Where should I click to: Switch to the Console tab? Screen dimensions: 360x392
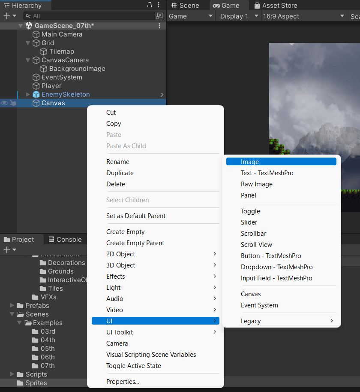[x=66, y=240]
